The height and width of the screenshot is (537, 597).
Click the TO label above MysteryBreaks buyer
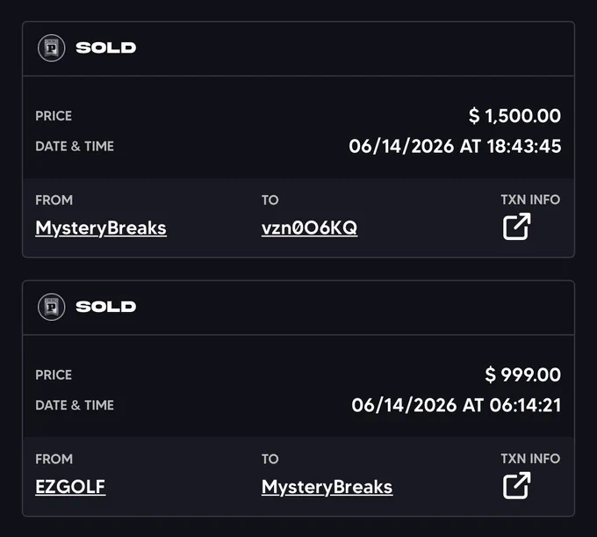pyautogui.click(x=270, y=459)
